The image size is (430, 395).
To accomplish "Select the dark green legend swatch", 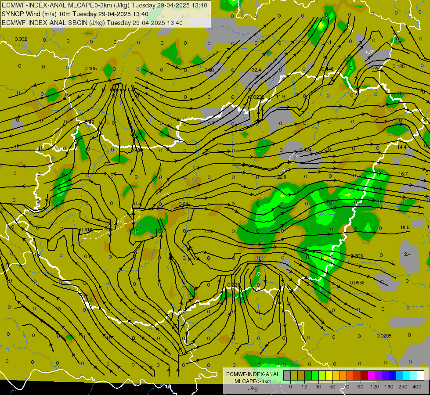I will coord(308,376).
